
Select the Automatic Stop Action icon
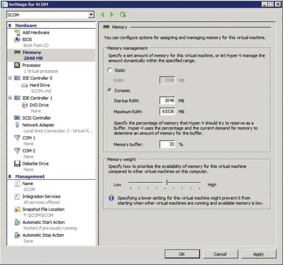(17, 235)
